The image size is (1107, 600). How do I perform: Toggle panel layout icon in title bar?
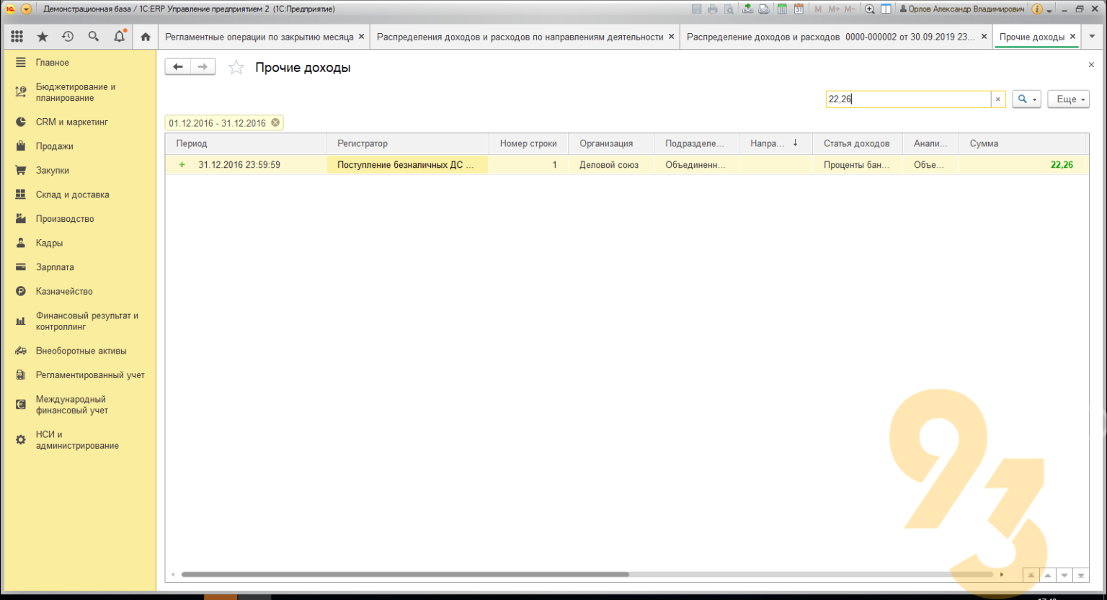tap(886, 9)
